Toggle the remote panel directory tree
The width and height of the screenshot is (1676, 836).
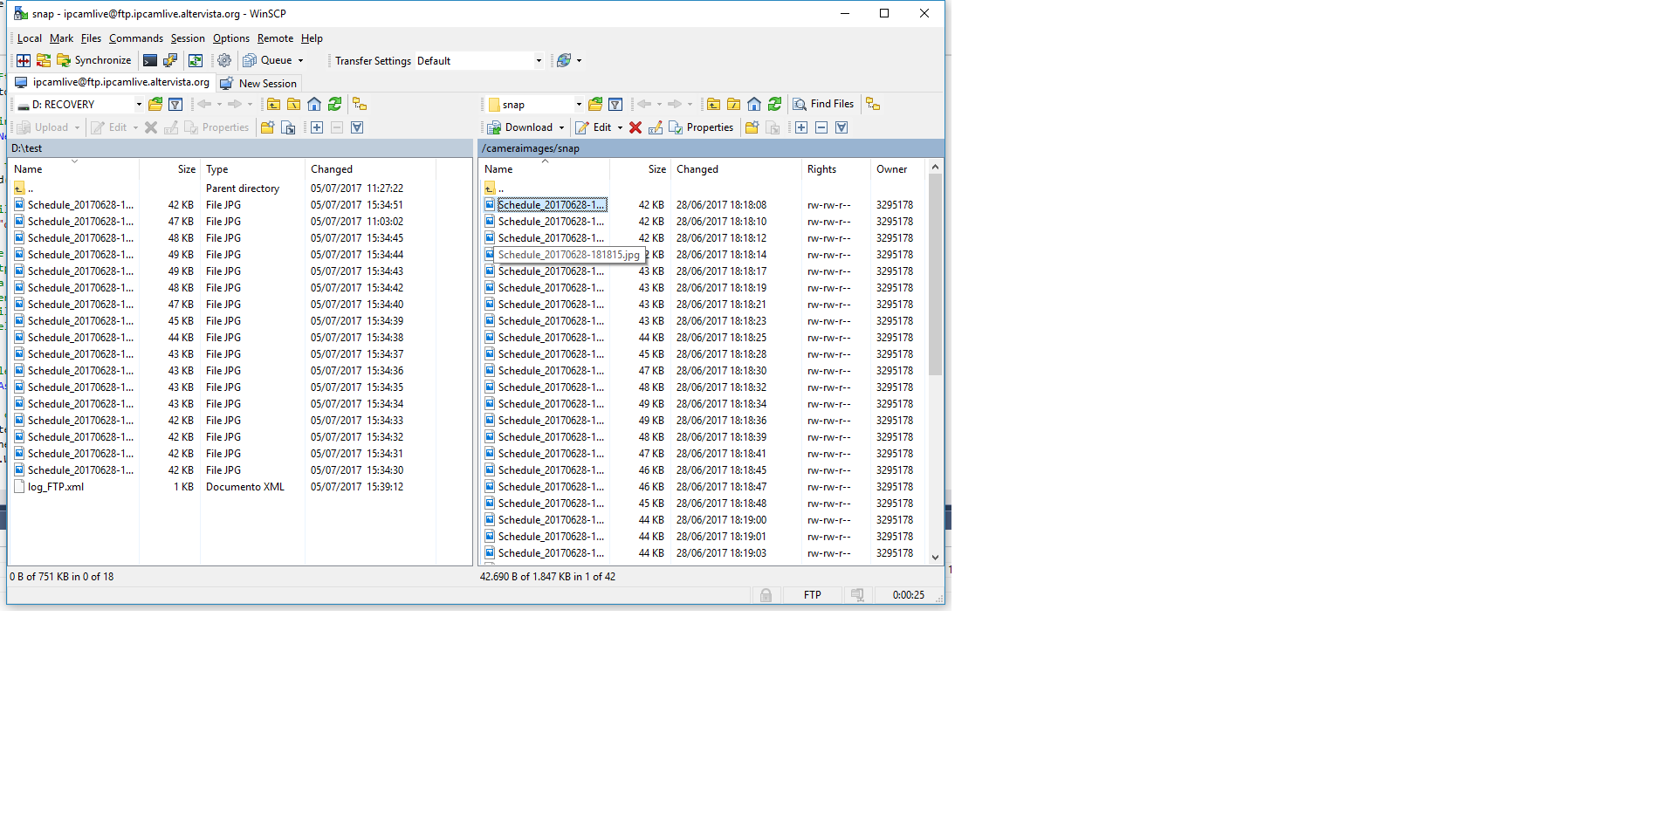click(873, 104)
